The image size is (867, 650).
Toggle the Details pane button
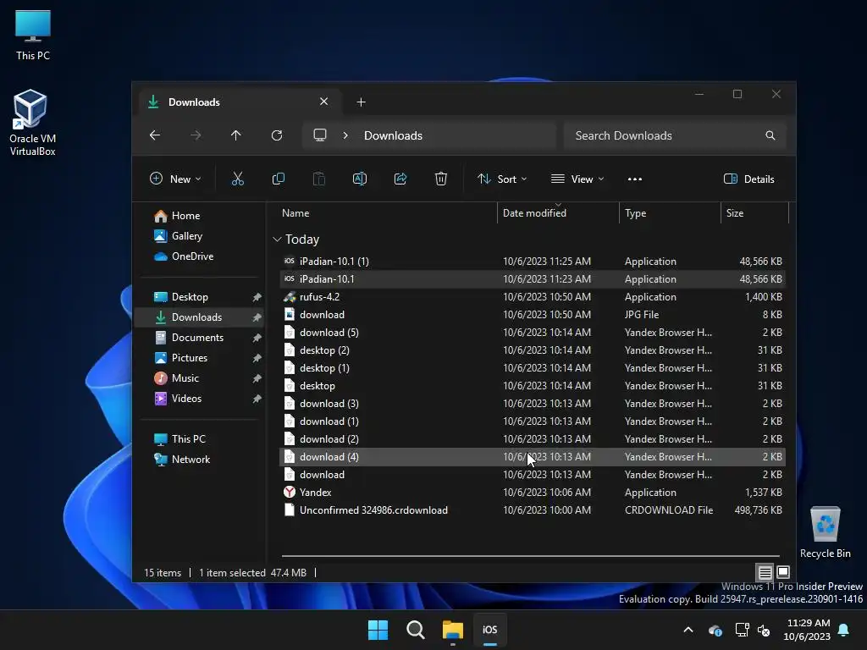(x=748, y=179)
